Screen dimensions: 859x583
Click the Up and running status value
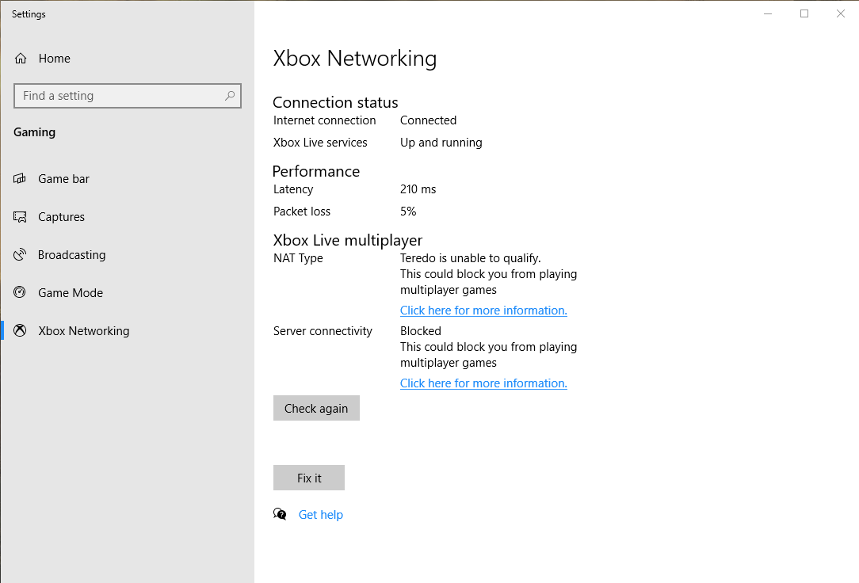(441, 143)
